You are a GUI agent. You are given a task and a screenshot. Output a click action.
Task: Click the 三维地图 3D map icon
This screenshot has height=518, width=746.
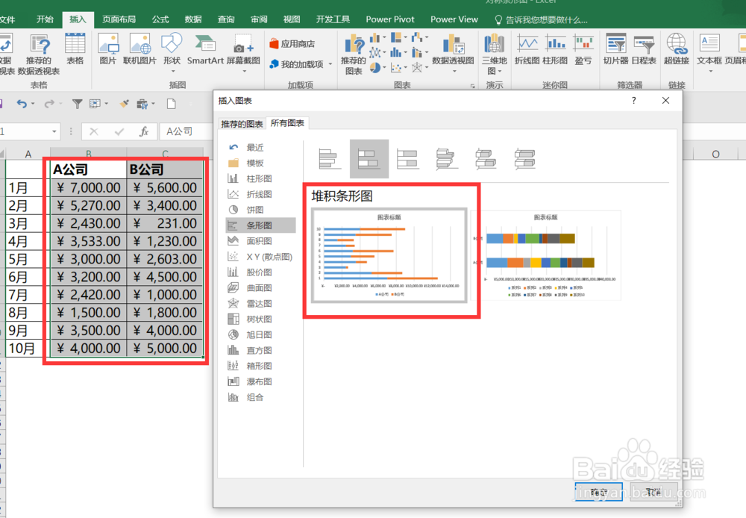495,54
